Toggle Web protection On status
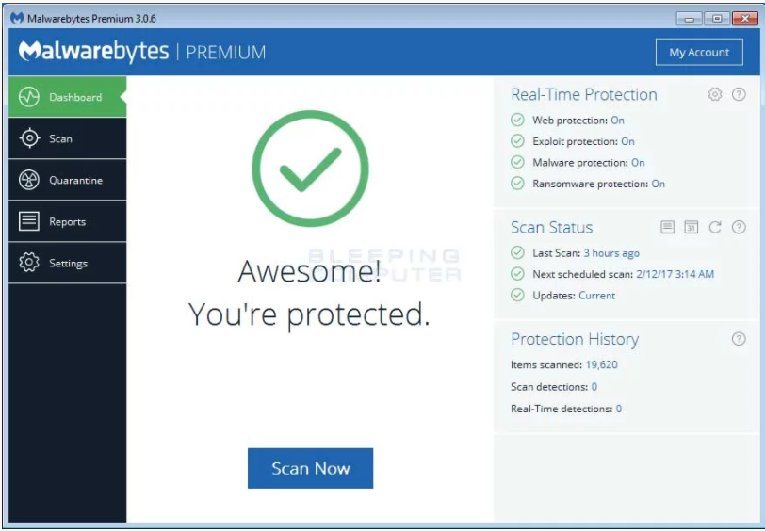765x531 pixels. click(x=617, y=120)
